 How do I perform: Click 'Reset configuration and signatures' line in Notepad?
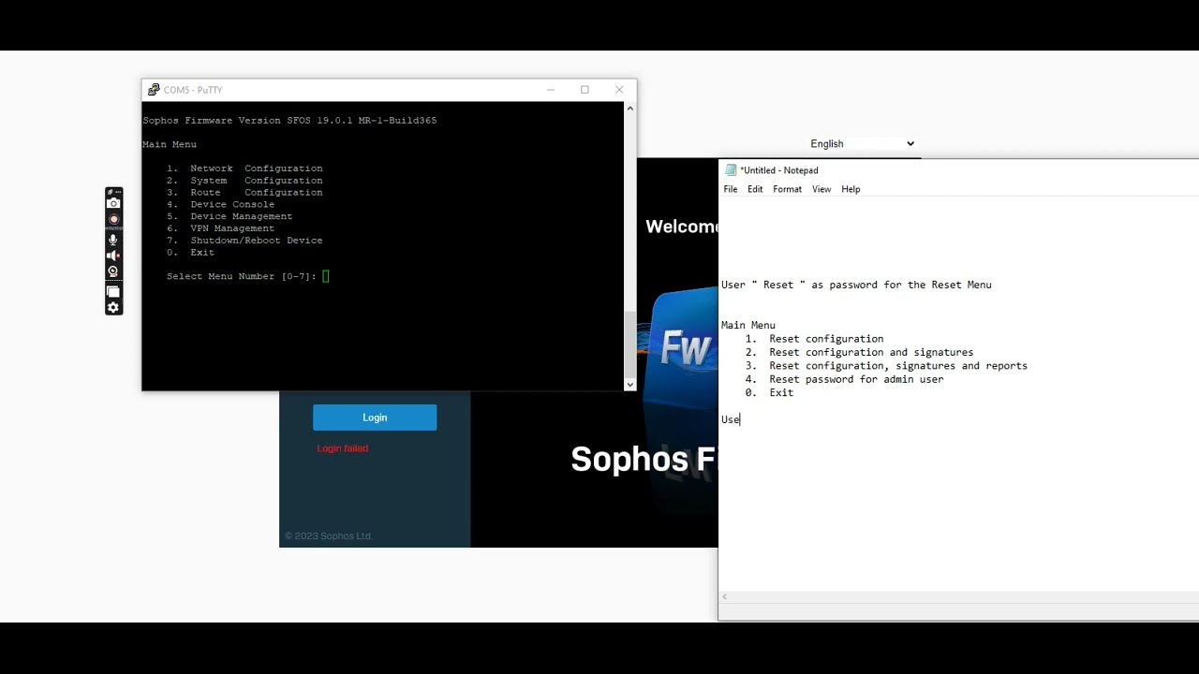[x=859, y=352]
